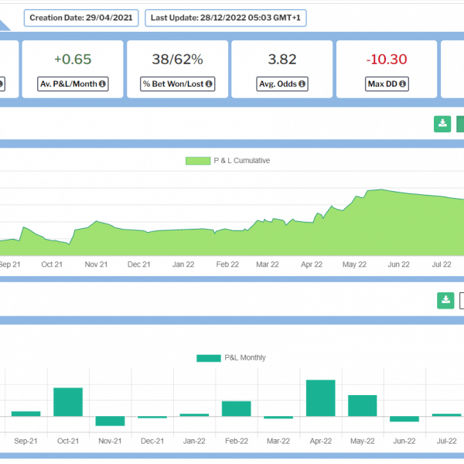
Task: Click the Av. P&L/Month label button
Action: click(73, 84)
